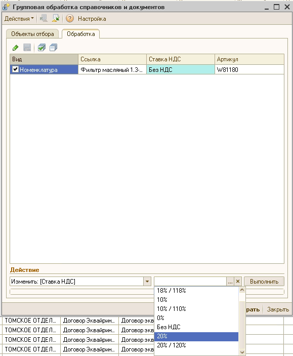Click the Ставка НДС cell with Без НДС

181,69
